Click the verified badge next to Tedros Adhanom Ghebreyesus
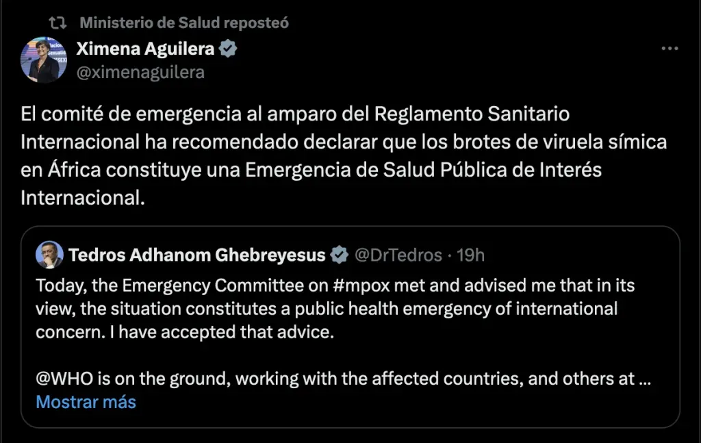Viewport: 701px width, 443px height. tap(337, 255)
